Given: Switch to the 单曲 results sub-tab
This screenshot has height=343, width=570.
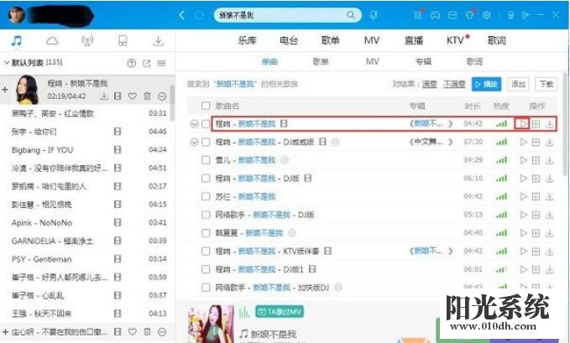Looking at the screenshot, I should (x=269, y=62).
